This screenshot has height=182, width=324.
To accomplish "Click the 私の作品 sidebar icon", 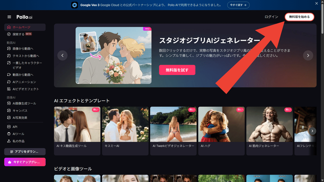I will (9, 141).
